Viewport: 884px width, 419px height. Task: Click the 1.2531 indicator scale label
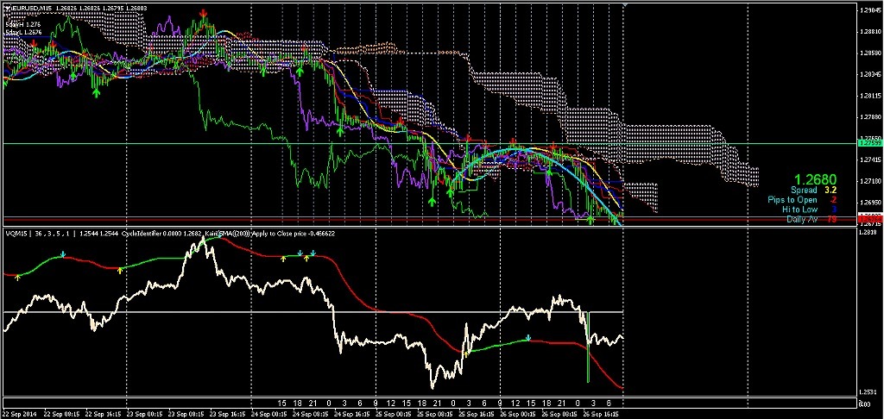[867, 391]
